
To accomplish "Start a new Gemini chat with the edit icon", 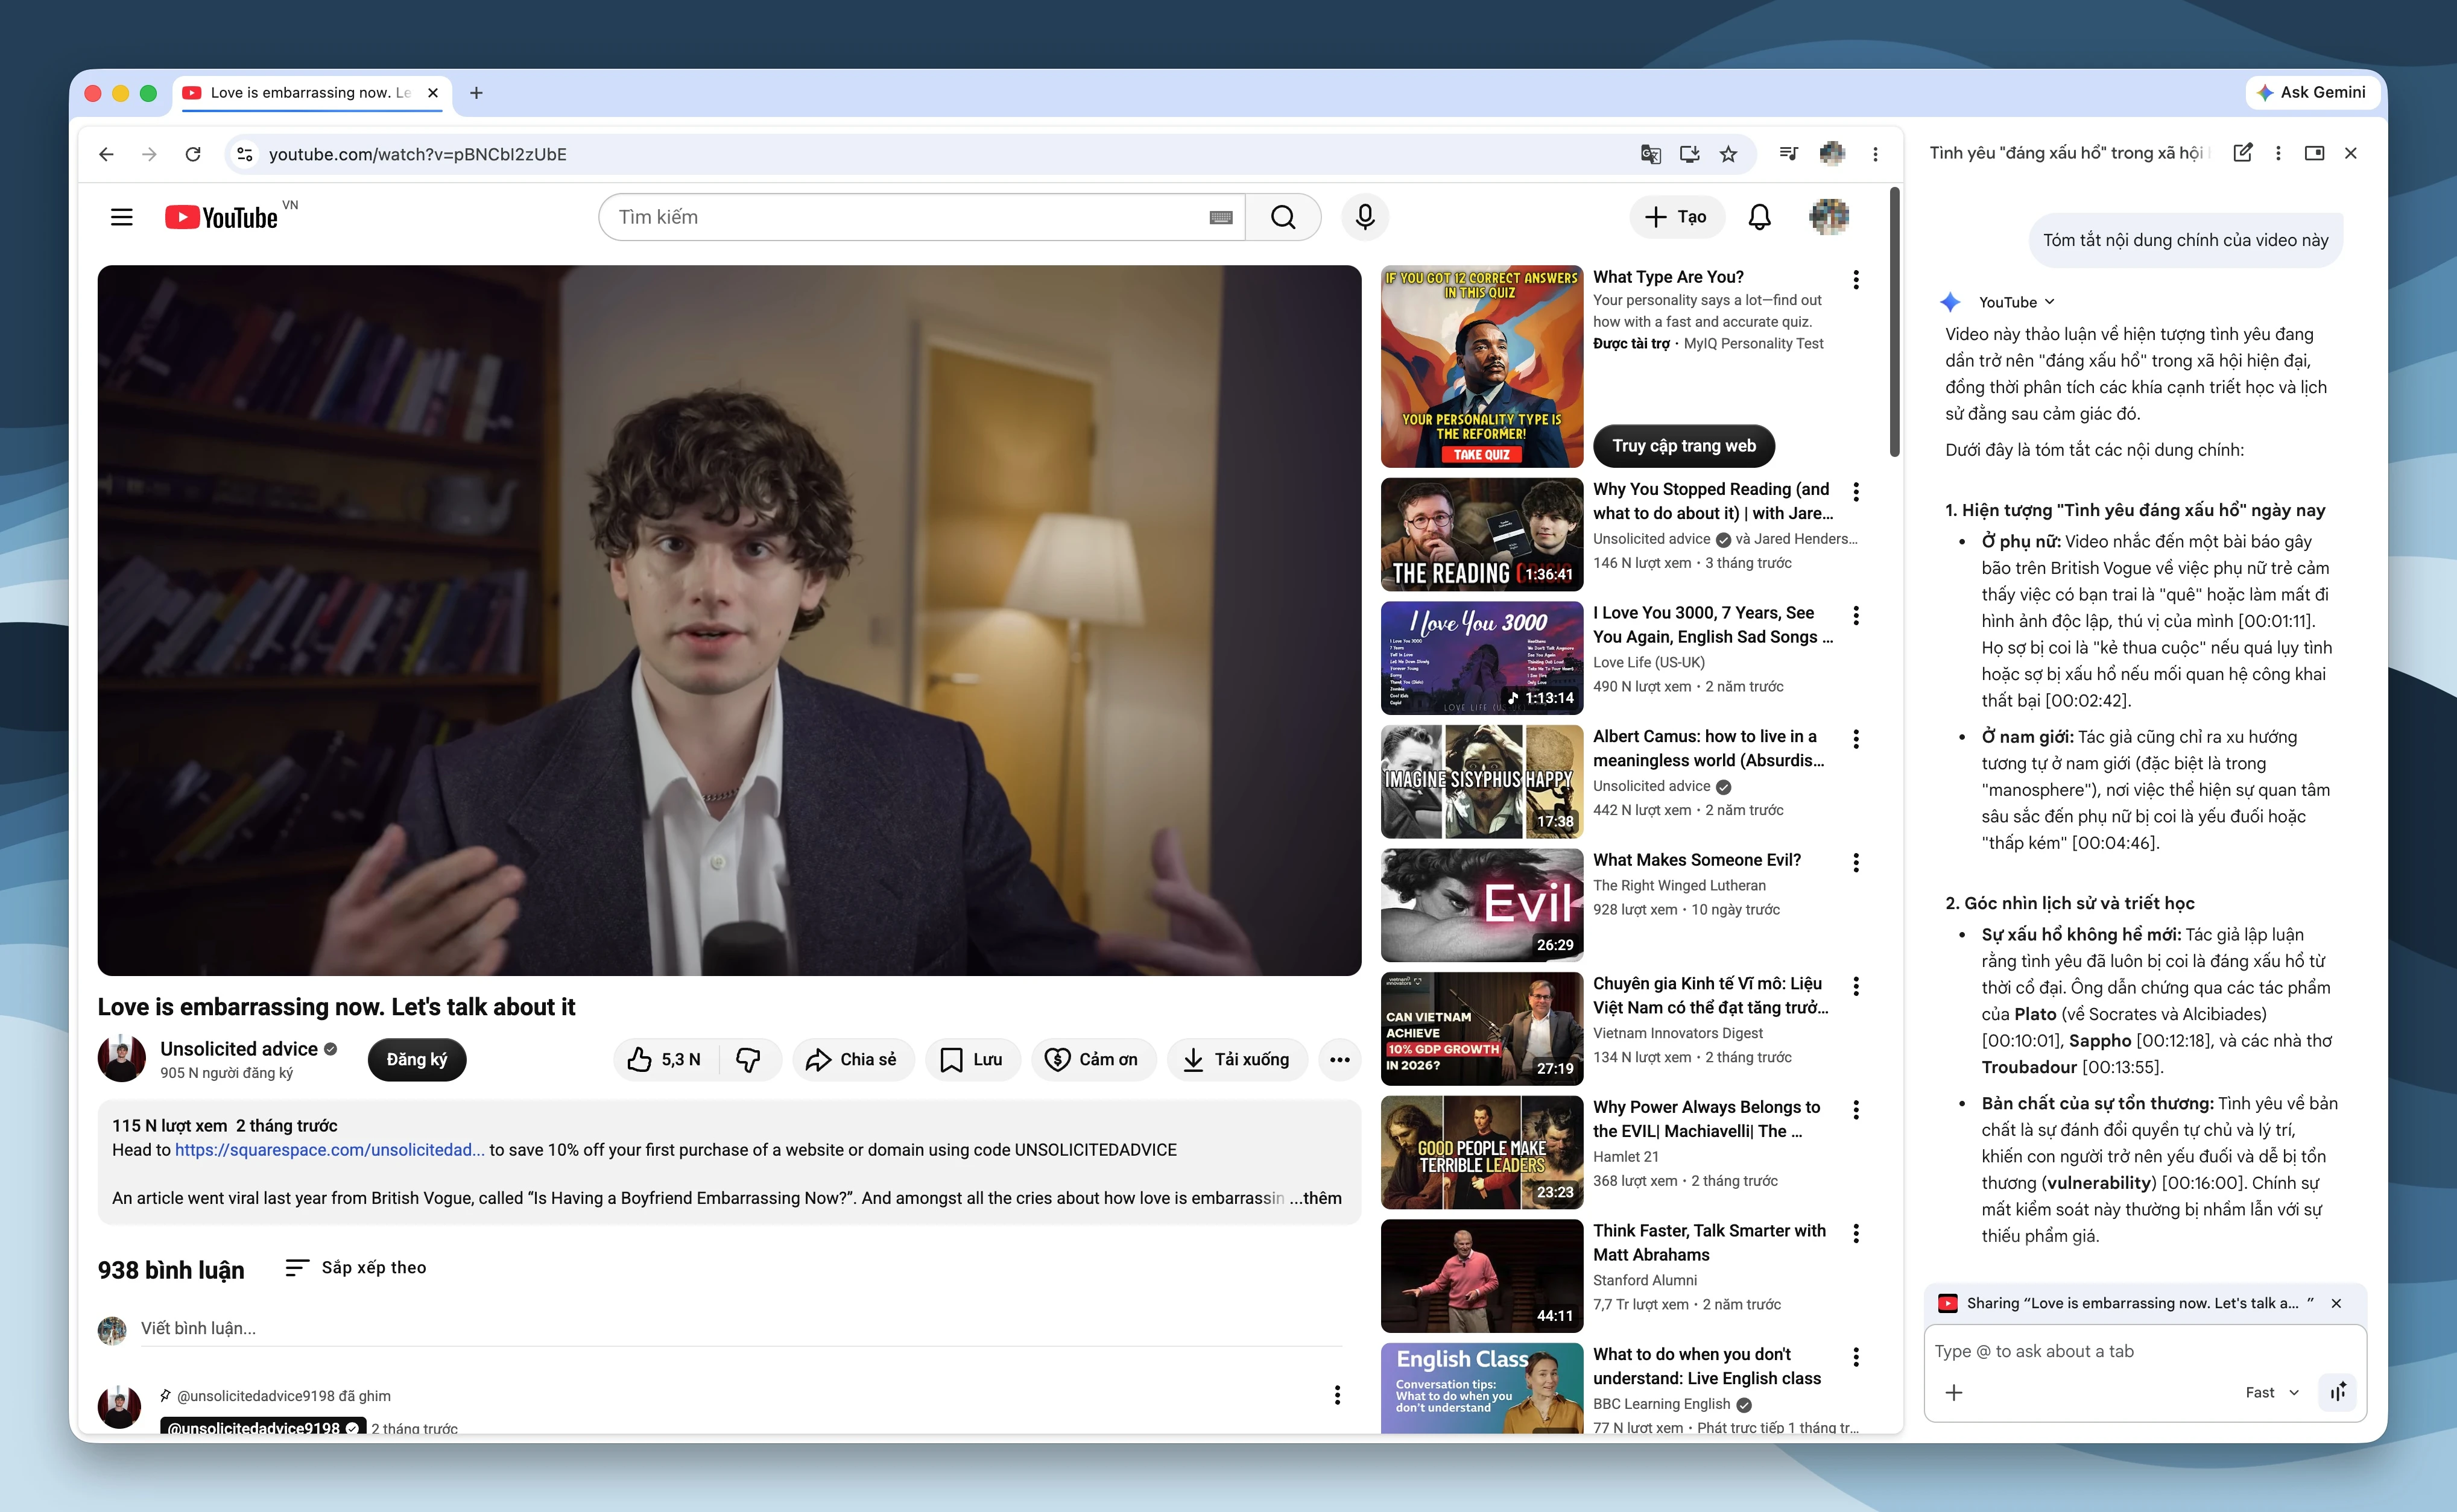I will 2243,153.
